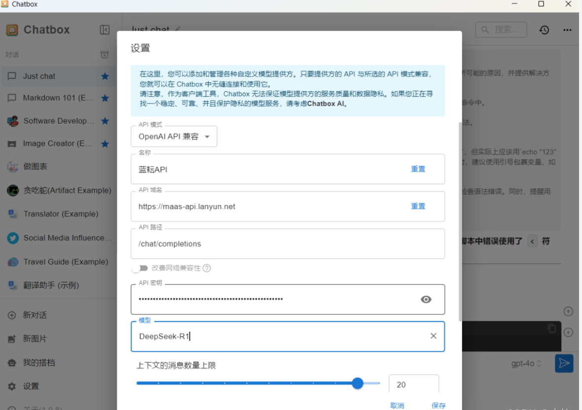
Task: Click the 新对话 plus icon
Action: 12,315
